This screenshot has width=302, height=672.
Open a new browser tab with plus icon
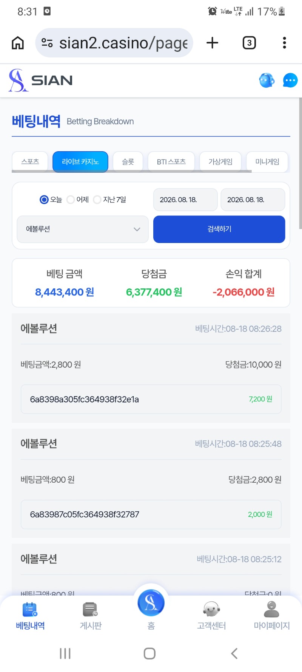pyautogui.click(x=213, y=43)
